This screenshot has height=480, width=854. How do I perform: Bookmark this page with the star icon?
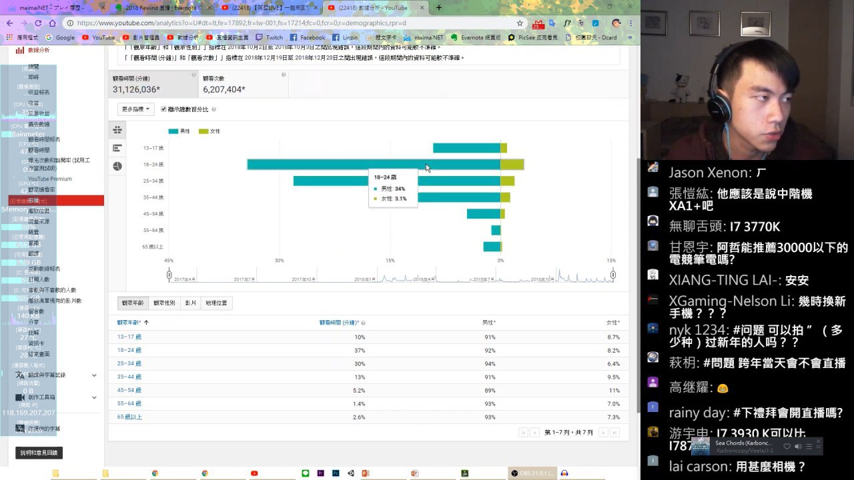pyautogui.click(x=520, y=23)
